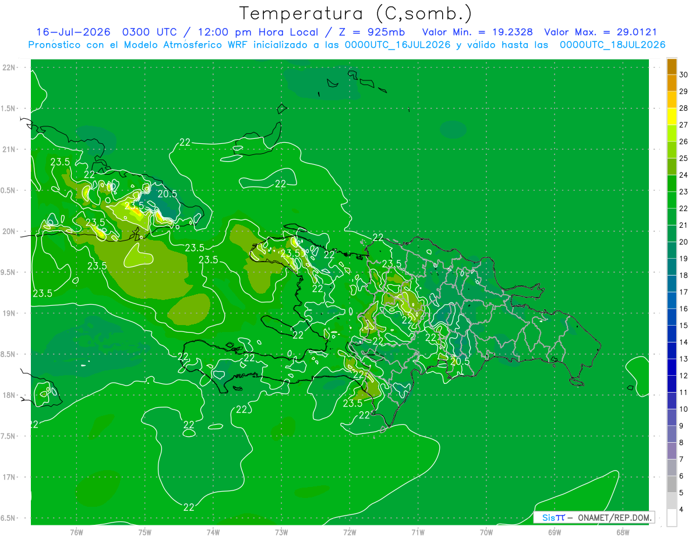Viewport: 699px width, 540px height.
Task: Click the orange swatch between 29 and 30
Action: click(x=672, y=83)
